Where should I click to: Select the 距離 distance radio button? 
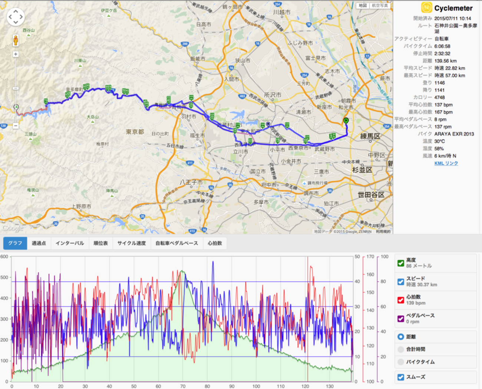(400, 337)
